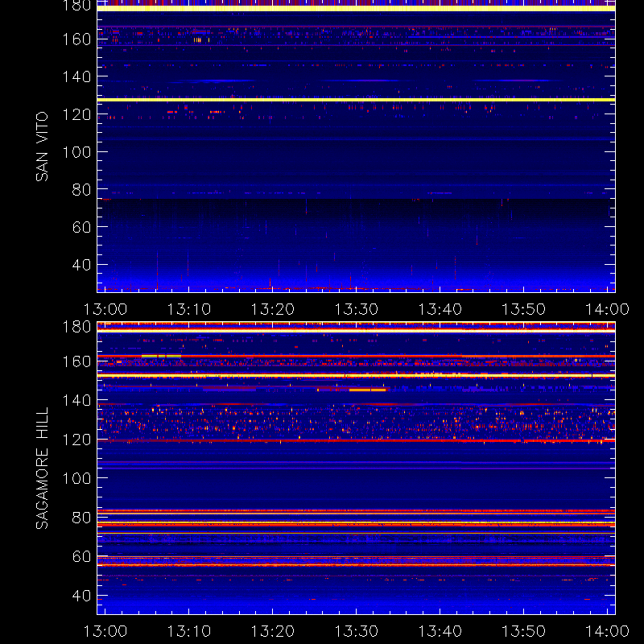644x644 pixels.
Task: Click 13:20 time label under the Sagamore Hill plot
Action: pyautogui.click(x=273, y=631)
